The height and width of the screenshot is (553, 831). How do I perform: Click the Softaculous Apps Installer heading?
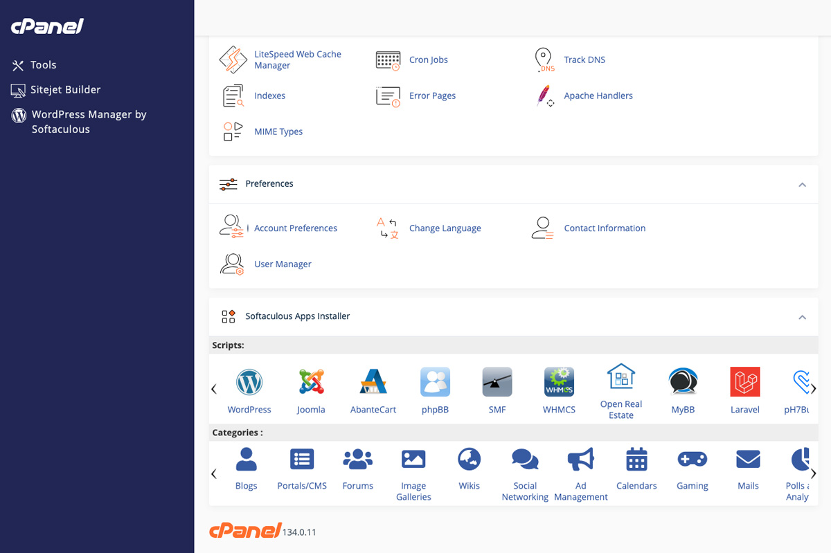click(298, 316)
